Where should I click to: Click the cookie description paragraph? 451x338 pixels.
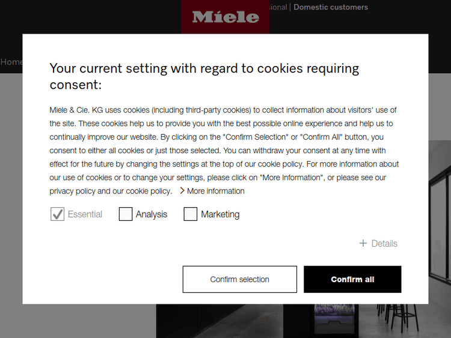click(224, 150)
